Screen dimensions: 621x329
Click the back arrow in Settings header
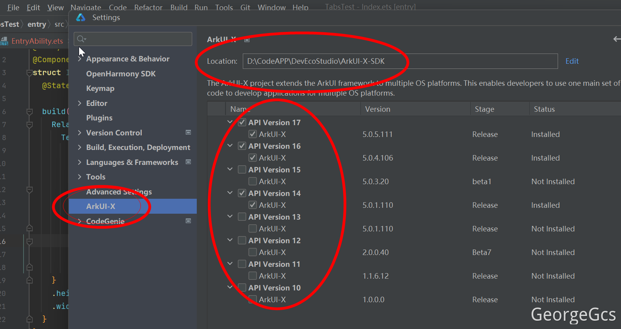pyautogui.click(x=617, y=39)
